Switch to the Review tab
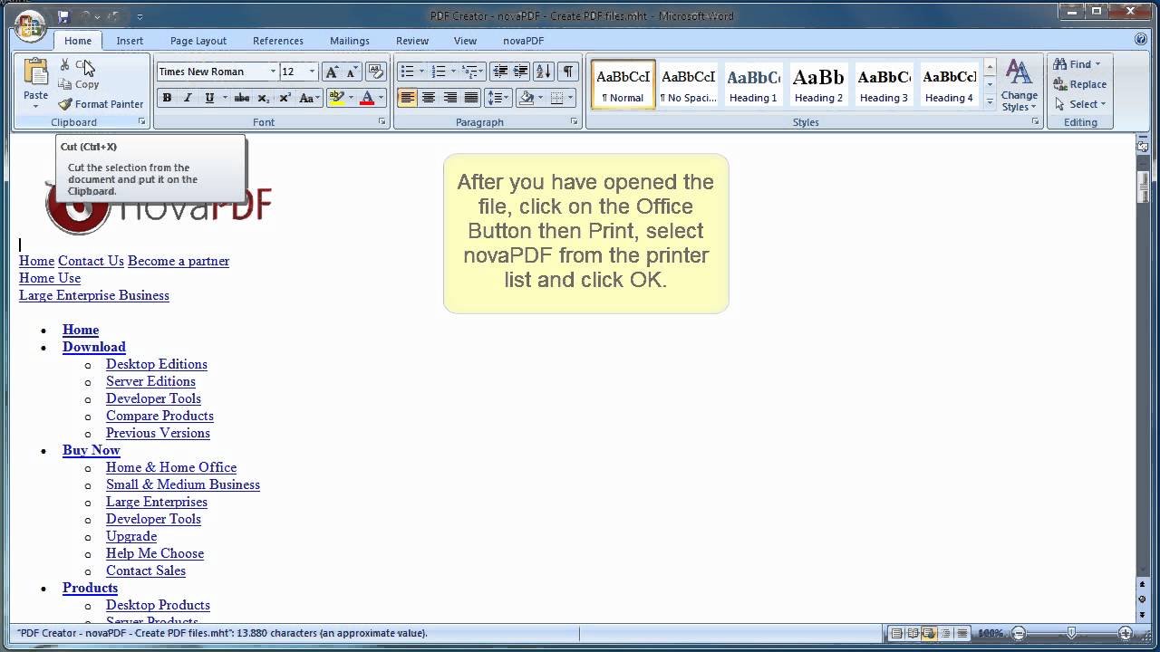 click(412, 41)
